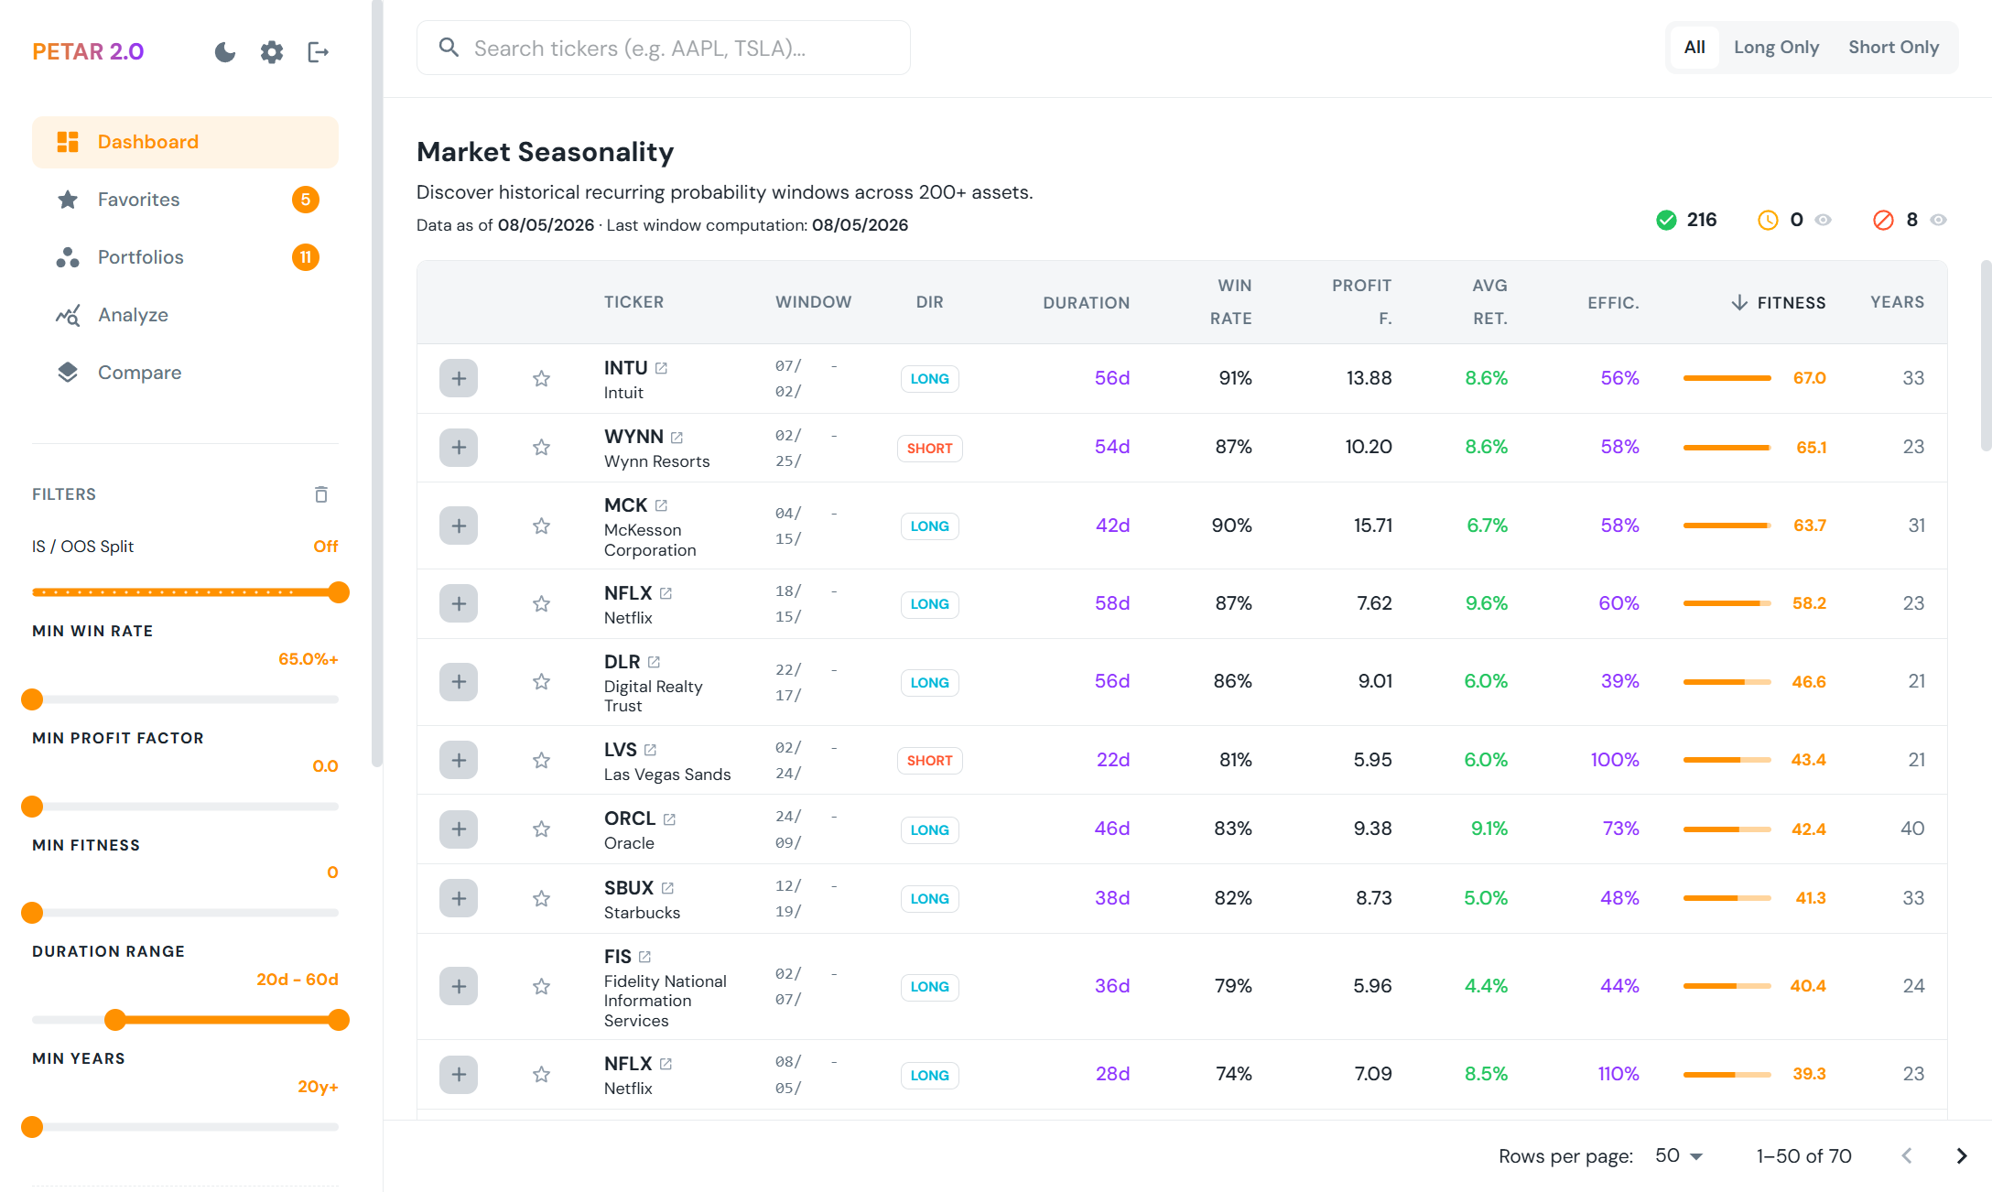Click the Min Years slider handle

click(32, 1127)
